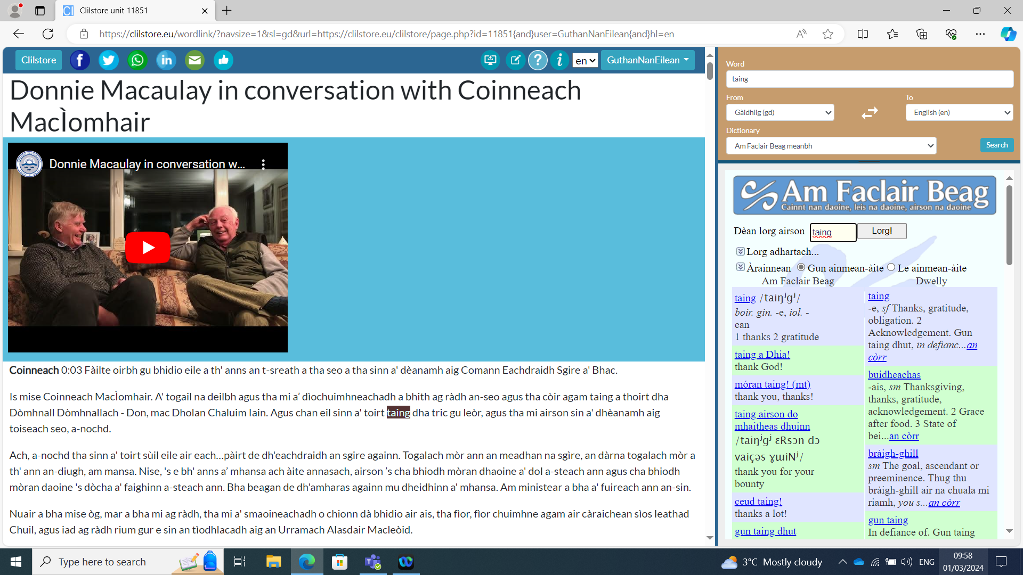
Task: Select Le ainmean-àite radio button
Action: coord(891,267)
